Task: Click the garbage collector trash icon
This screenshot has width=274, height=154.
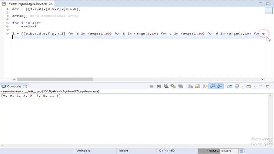Action: coord(241,151)
